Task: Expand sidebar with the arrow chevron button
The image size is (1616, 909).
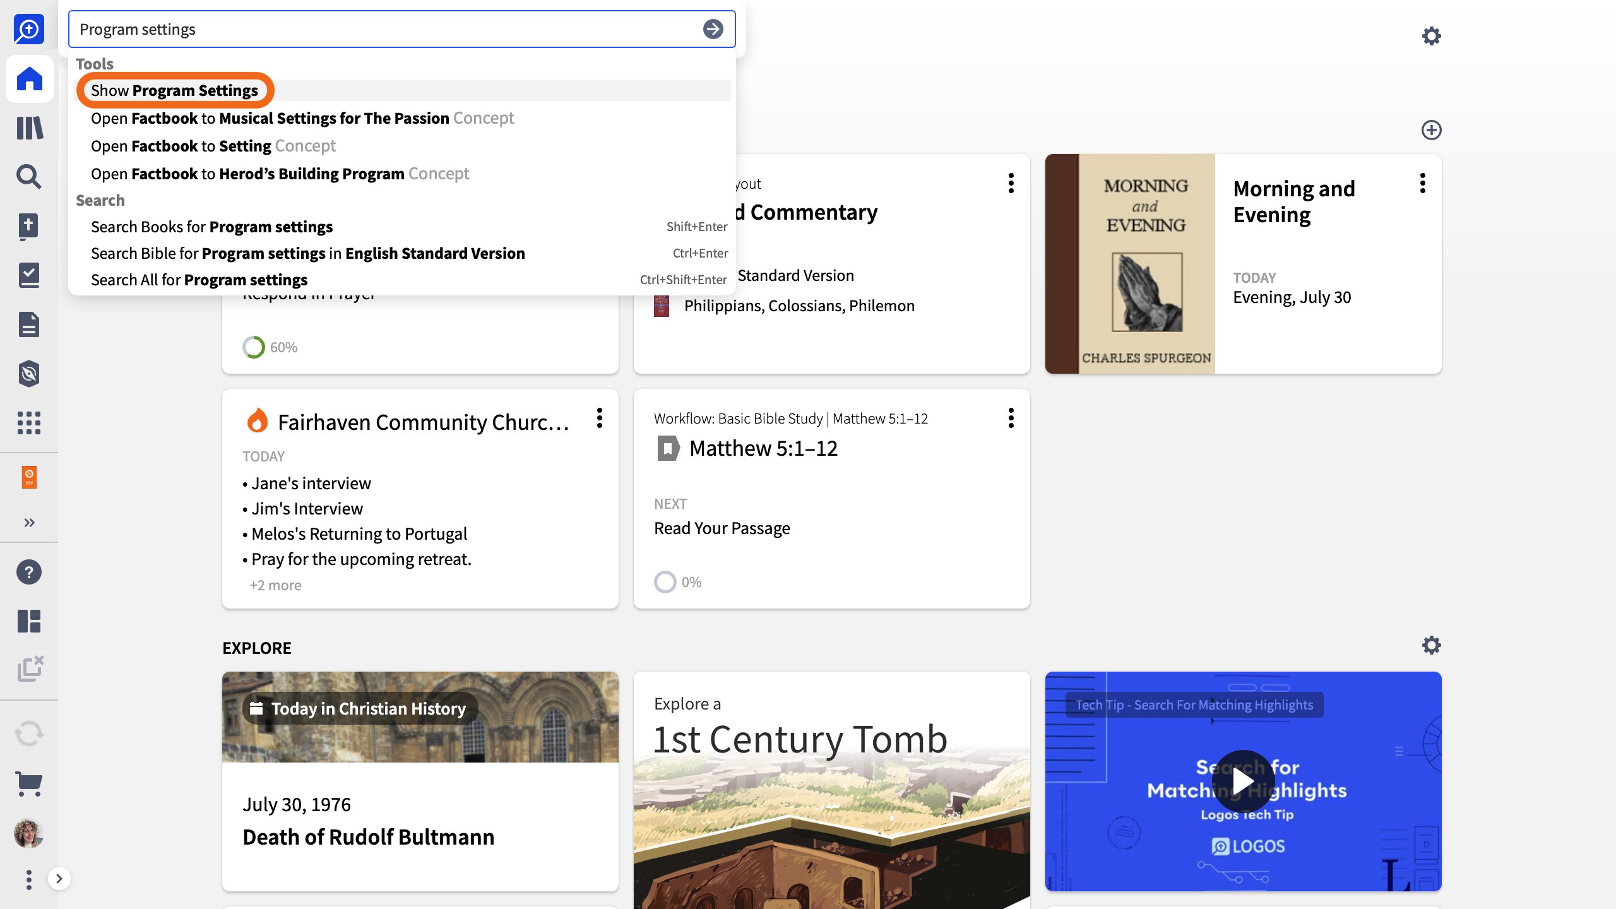Action: point(59,879)
